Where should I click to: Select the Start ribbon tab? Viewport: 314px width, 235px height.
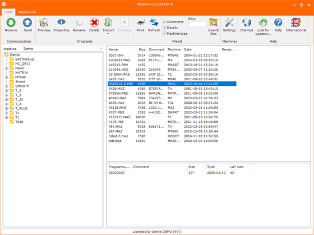(8, 12)
